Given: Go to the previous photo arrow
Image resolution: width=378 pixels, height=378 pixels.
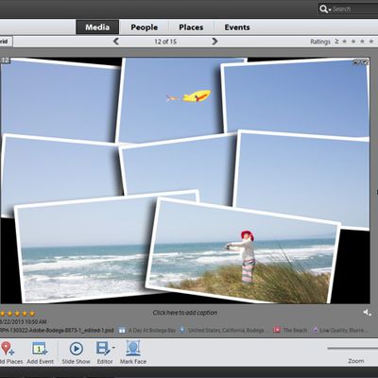Looking at the screenshot, I should coord(116,42).
